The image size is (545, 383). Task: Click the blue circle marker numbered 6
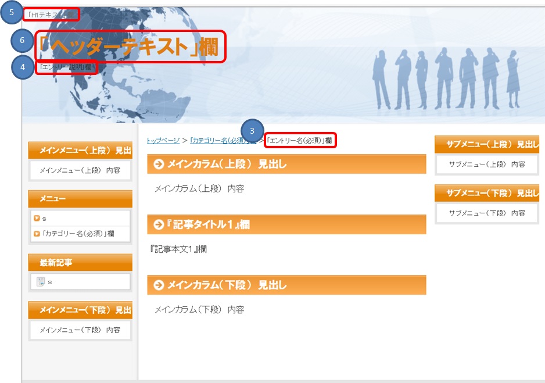click(23, 40)
